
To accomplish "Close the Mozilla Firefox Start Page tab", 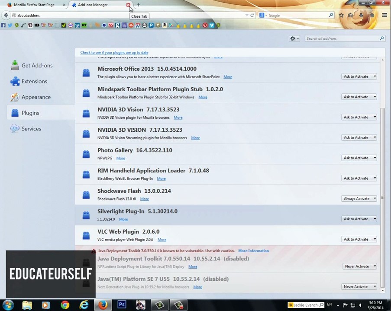I will click(x=64, y=5).
